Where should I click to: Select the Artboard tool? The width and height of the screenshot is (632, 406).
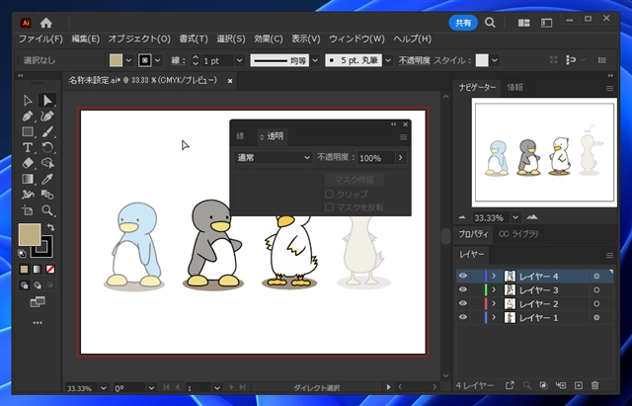click(28, 210)
